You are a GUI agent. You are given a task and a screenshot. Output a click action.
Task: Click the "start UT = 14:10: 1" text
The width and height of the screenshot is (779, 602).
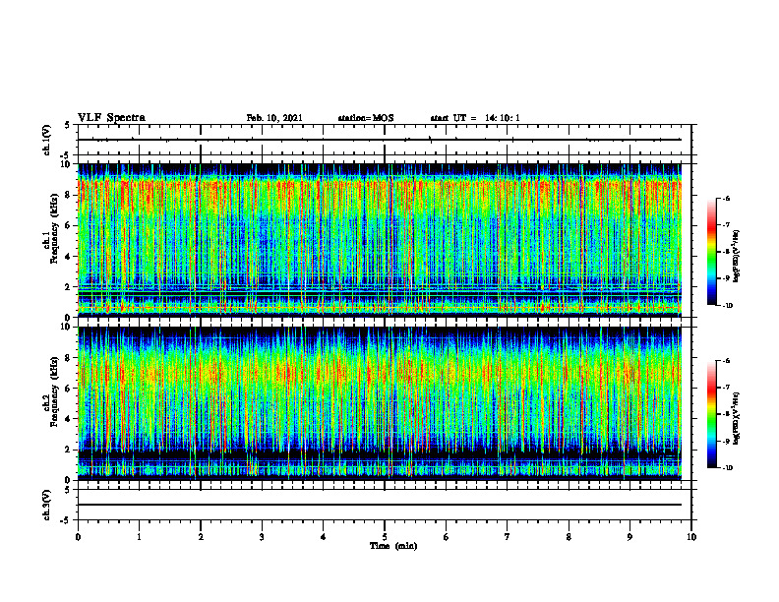click(475, 118)
